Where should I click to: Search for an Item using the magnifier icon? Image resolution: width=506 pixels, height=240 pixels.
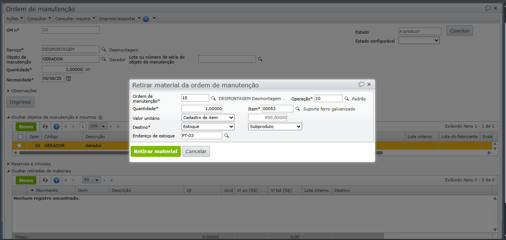click(298, 109)
